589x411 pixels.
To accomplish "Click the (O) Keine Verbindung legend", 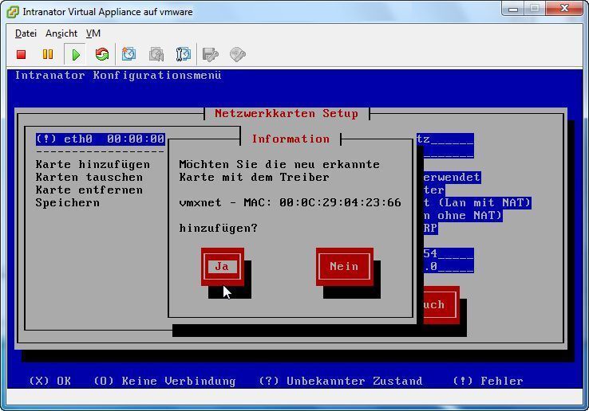I will [164, 381].
